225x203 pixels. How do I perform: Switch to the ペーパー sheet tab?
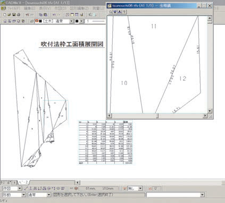tap(23, 182)
